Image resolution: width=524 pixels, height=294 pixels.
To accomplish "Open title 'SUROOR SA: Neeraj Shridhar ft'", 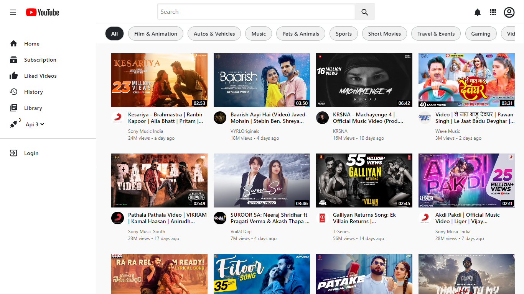I will (x=270, y=218).
